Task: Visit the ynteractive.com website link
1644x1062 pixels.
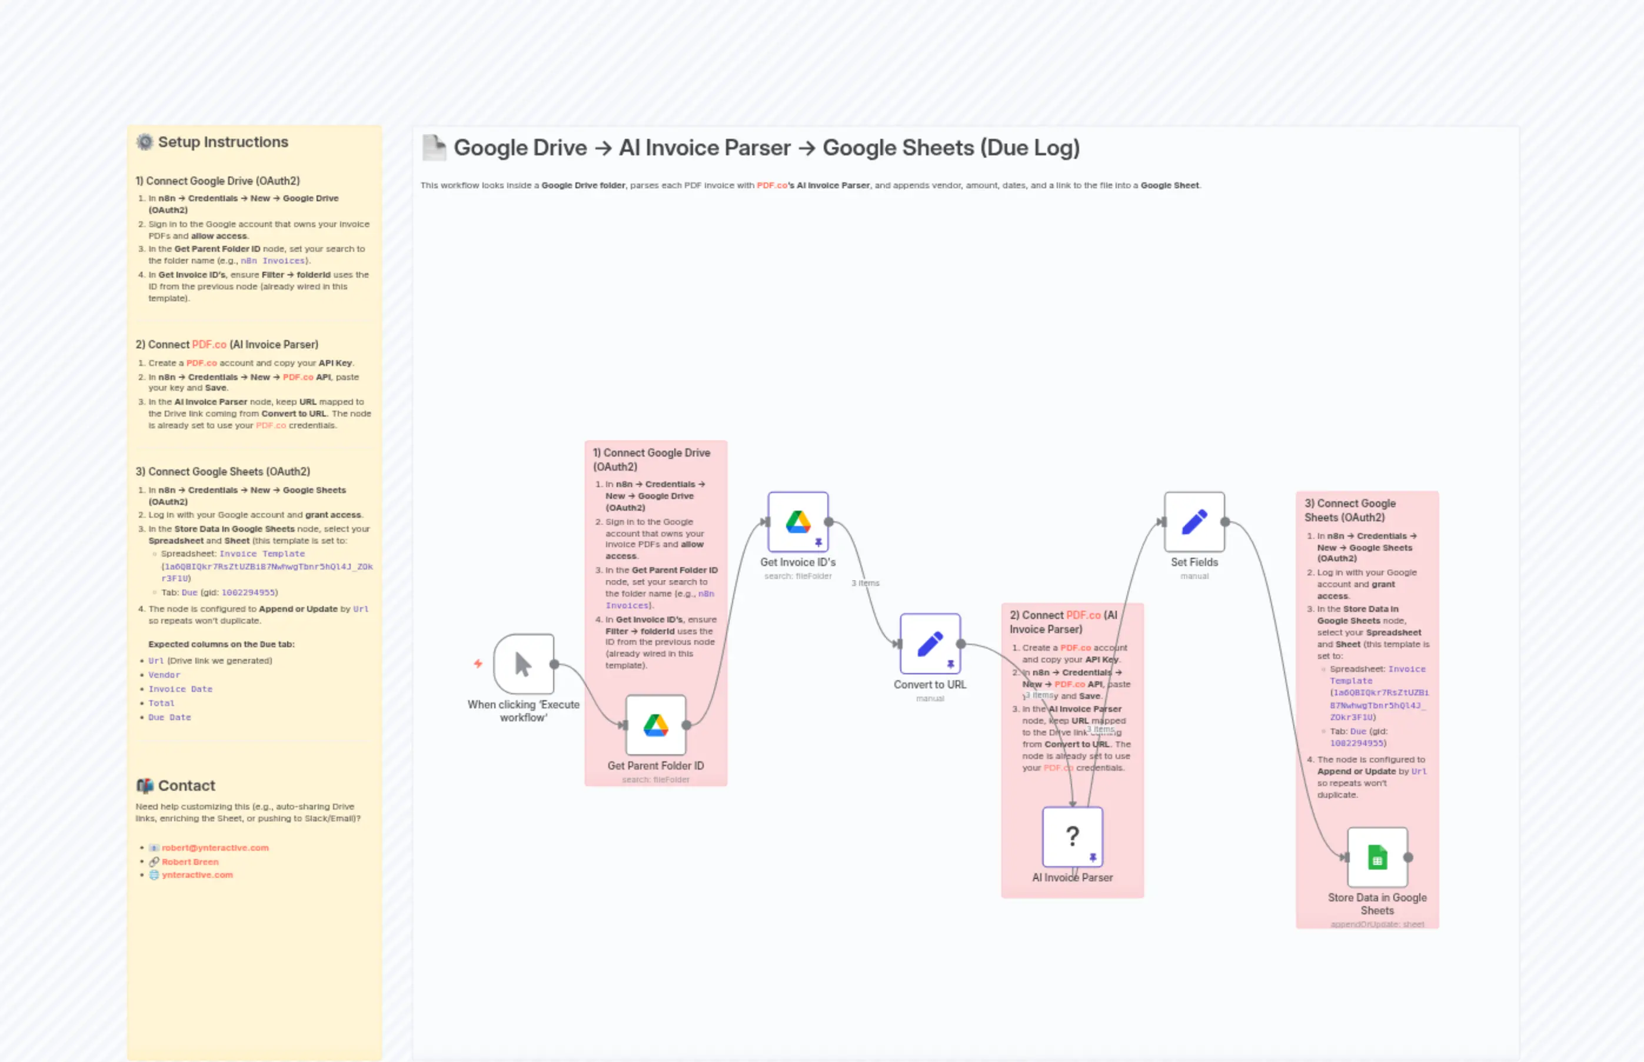Action: click(198, 874)
